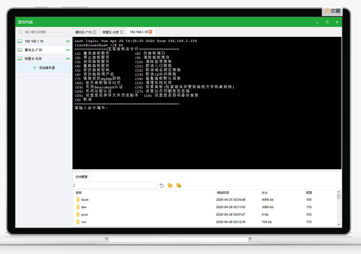Viewport: 361px width, 254px height.
Task: Switch to the 192.168.1.19 terminal tab
Action: point(139,32)
